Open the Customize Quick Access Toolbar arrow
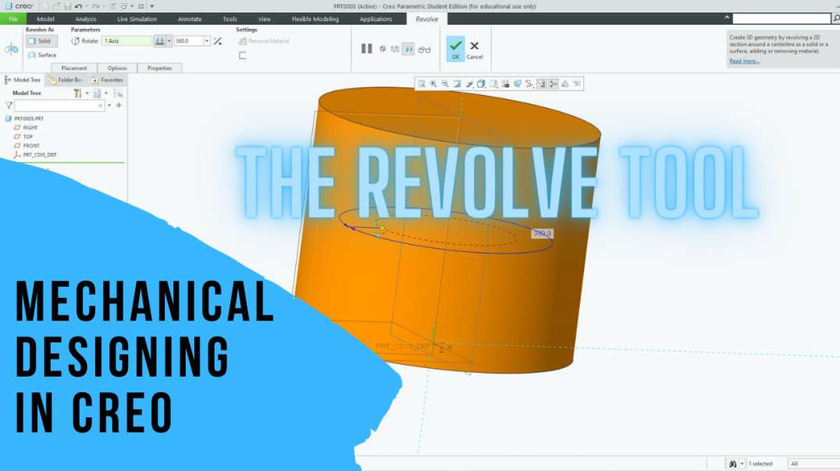The height and width of the screenshot is (471, 840). pyautogui.click(x=152, y=6)
